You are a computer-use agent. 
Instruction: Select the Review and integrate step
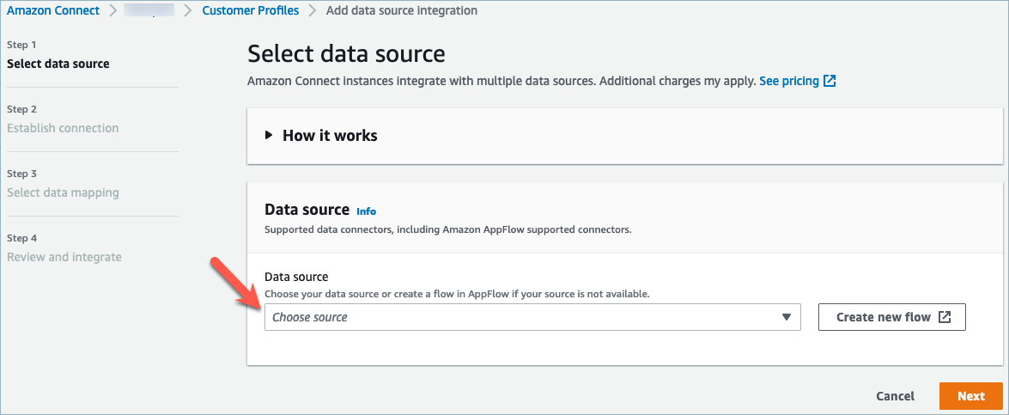(x=64, y=257)
